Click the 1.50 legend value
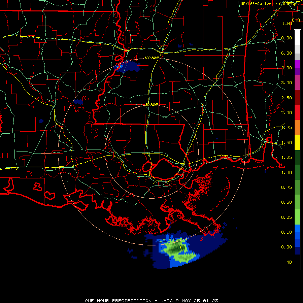This screenshot has width=303, height=303. 287,143
